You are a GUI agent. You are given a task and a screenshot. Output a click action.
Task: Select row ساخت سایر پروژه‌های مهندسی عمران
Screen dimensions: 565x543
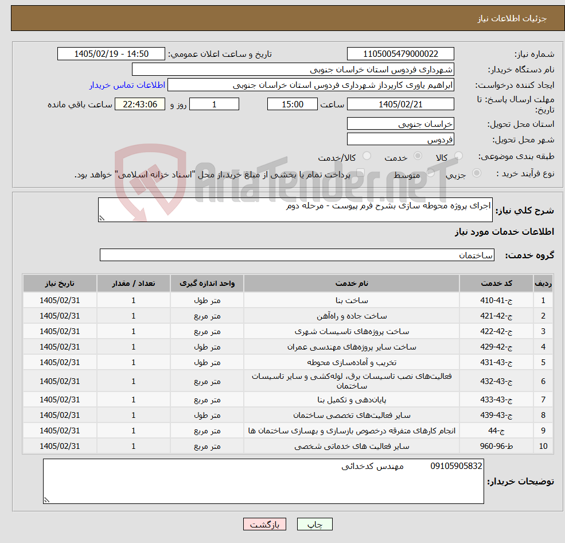tap(287, 347)
